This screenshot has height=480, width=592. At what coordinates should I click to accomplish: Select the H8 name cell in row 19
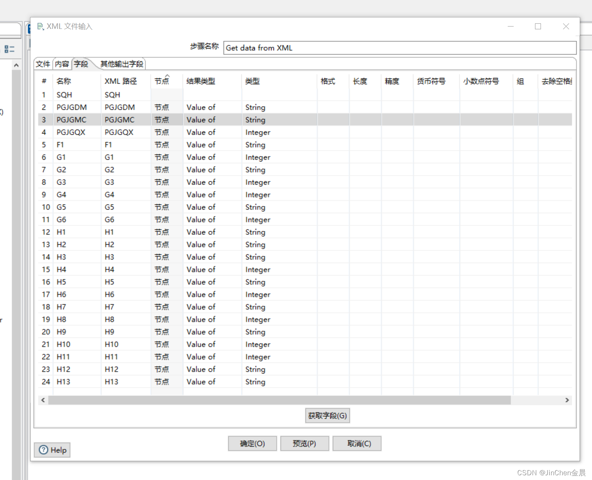77,319
